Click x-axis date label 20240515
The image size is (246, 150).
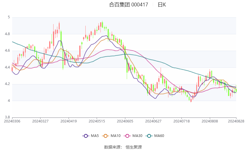(x=97, y=121)
